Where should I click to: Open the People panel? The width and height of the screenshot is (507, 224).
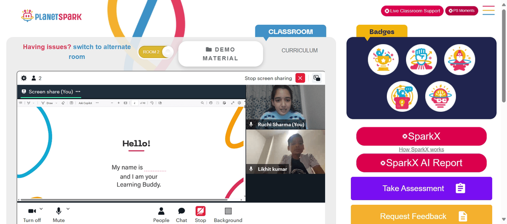[x=161, y=215]
